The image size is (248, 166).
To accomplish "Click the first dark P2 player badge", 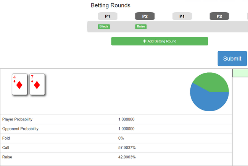I will 145,16.
